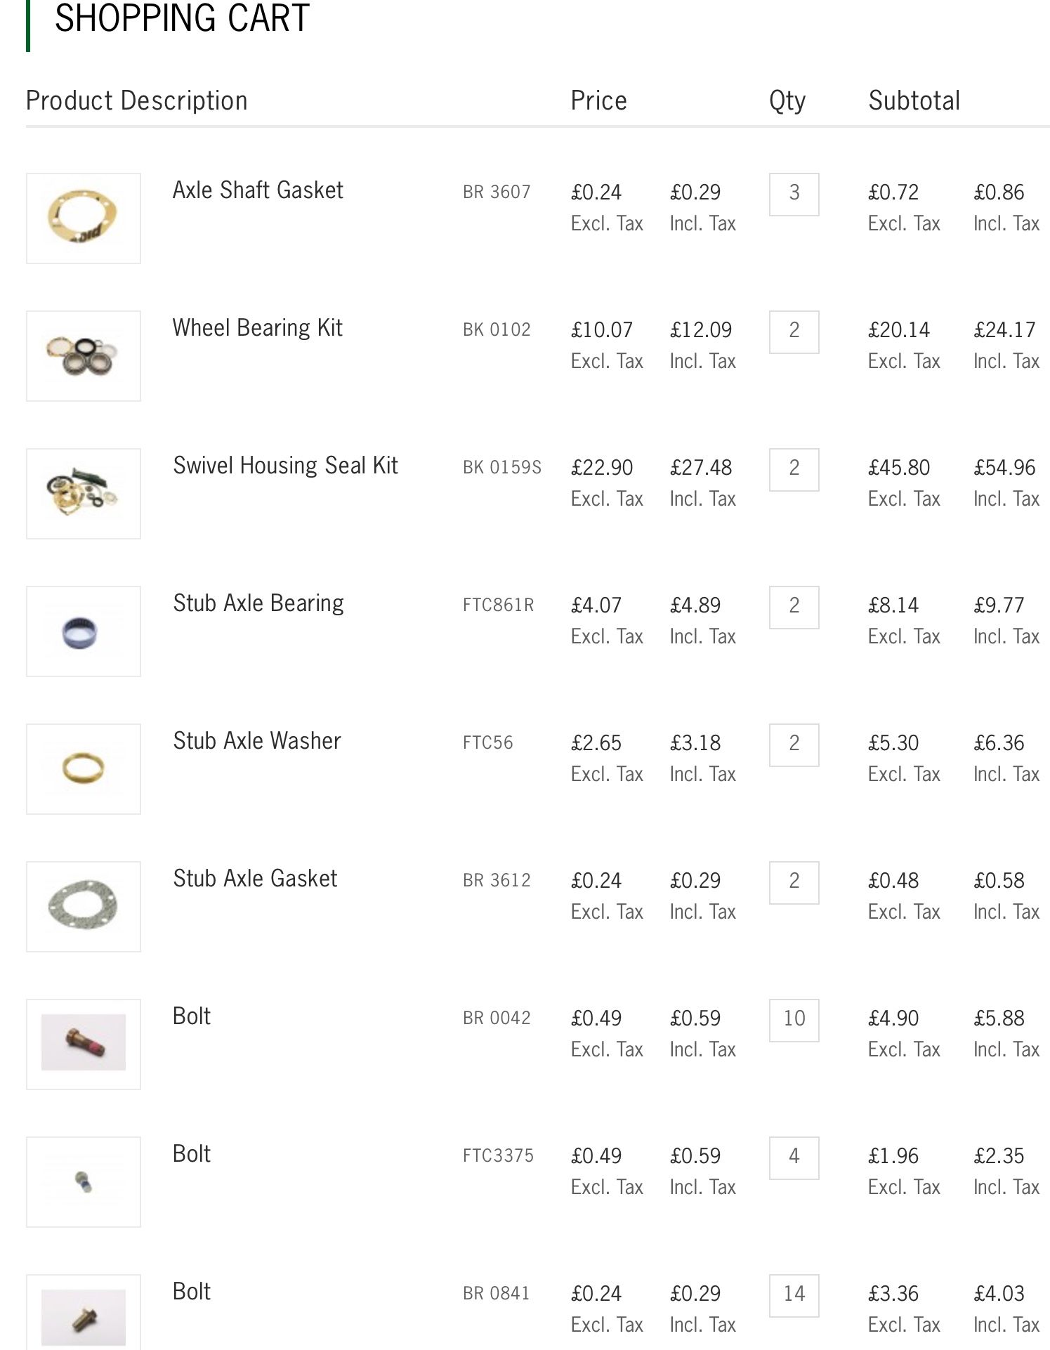Viewport: 1050px width, 1350px height.
Task: Select the Axle Shaft Gasket quantity field
Action: [794, 195]
